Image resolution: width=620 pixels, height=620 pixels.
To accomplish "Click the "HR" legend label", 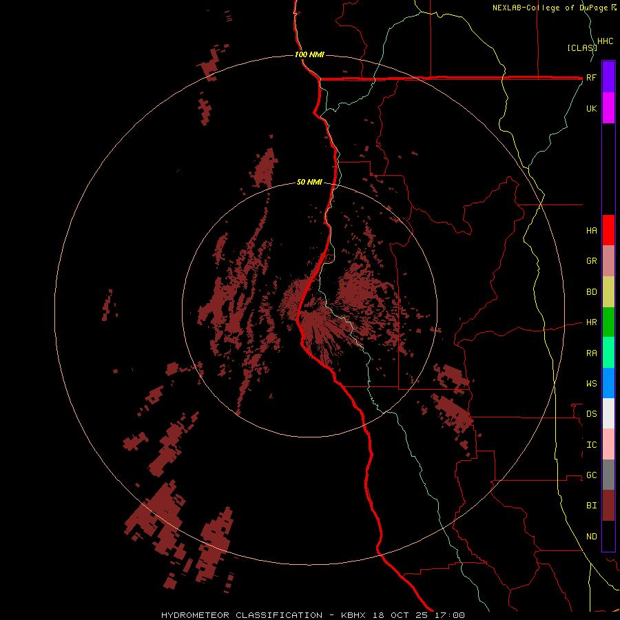I will 592,322.
